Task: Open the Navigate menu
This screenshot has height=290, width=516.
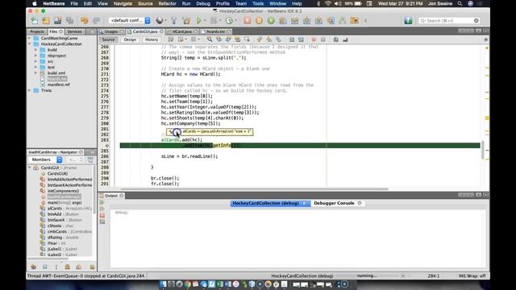Action: point(123,3)
